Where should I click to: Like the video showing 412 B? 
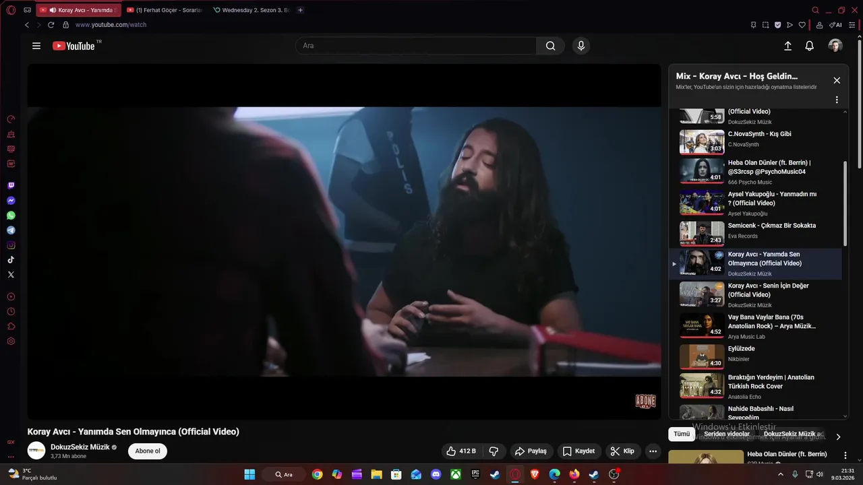click(461, 451)
